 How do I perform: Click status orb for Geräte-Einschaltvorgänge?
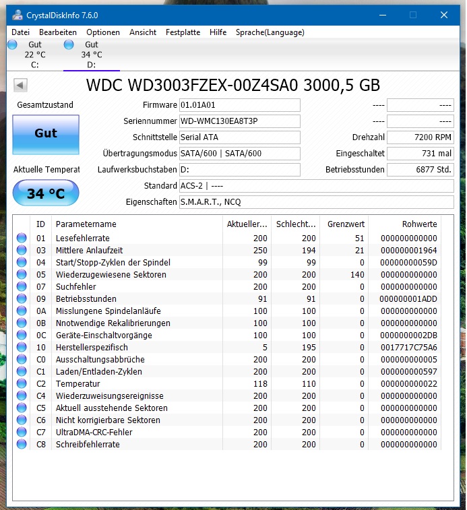[22, 335]
